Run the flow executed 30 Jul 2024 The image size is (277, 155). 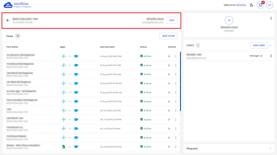[x=169, y=110]
